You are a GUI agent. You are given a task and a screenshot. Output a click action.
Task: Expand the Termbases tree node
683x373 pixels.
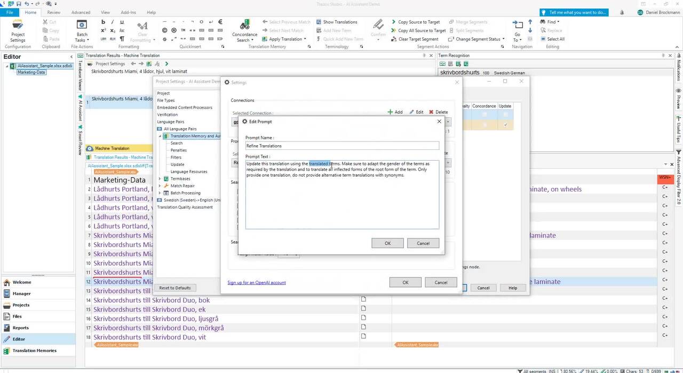[160, 179]
